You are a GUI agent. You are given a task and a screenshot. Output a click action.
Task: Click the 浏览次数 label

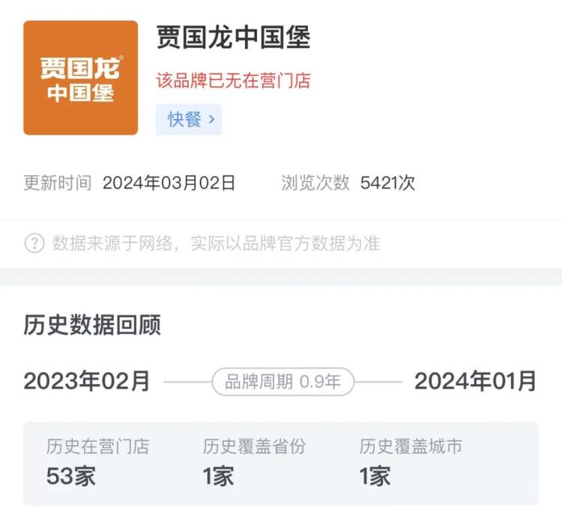coord(315,183)
